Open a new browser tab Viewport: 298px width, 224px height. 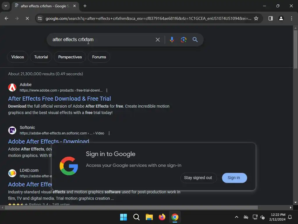tap(85, 6)
